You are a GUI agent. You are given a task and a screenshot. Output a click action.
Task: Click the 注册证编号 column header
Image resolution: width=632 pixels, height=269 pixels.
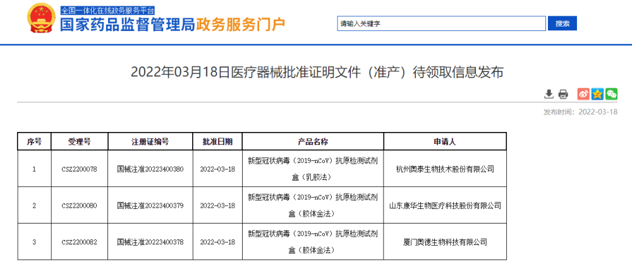click(150, 141)
